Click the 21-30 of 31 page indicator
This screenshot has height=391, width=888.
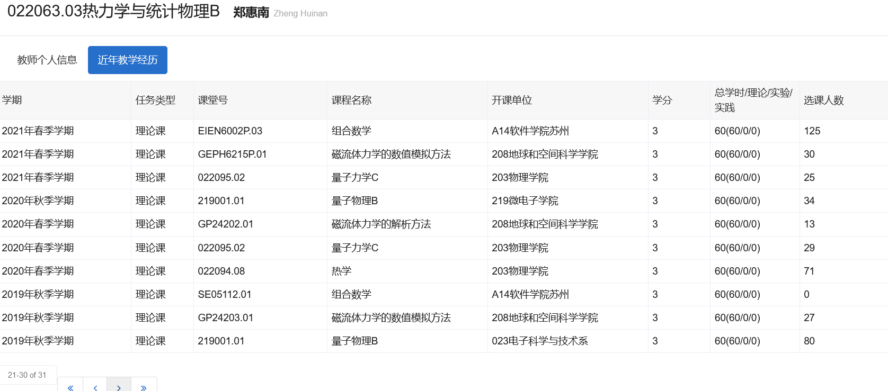point(28,375)
